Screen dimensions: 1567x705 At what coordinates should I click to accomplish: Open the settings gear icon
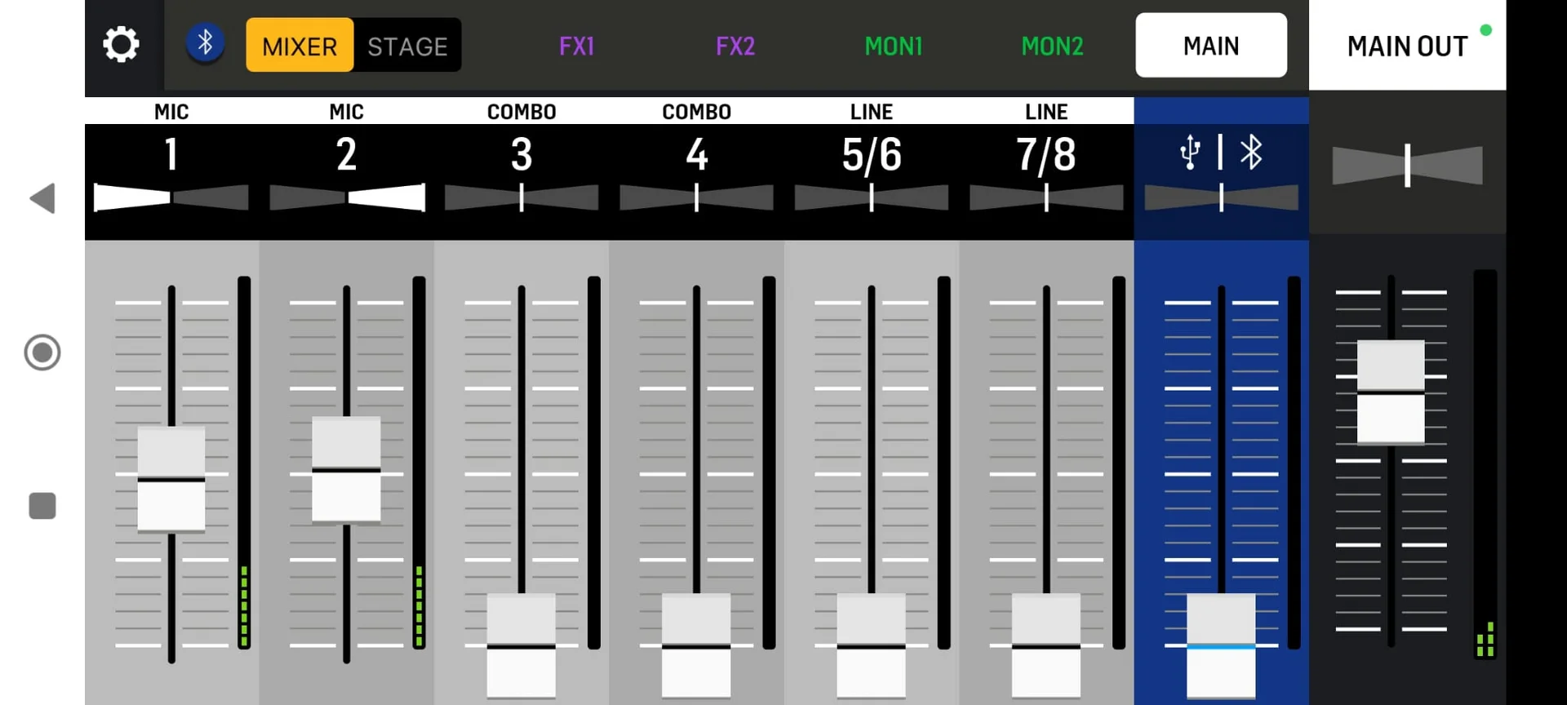pyautogui.click(x=121, y=44)
